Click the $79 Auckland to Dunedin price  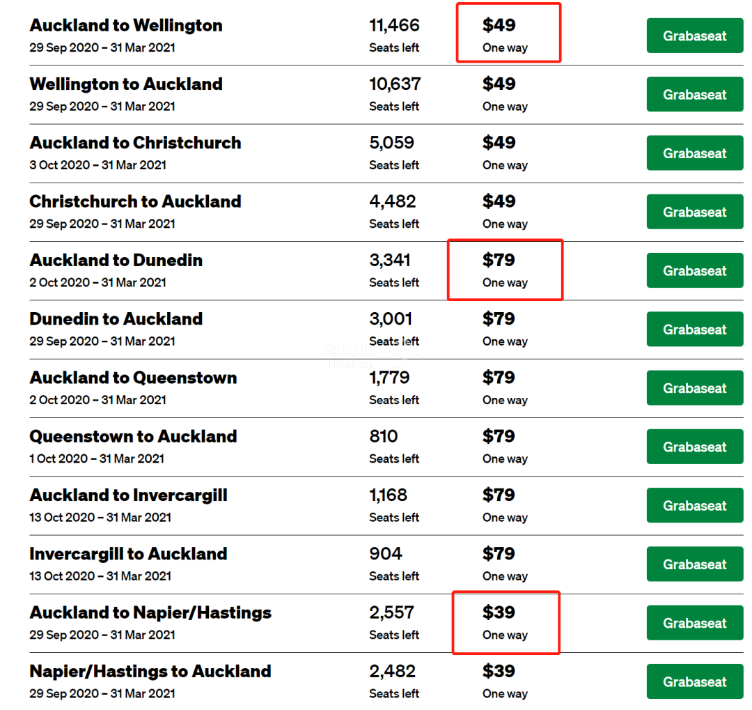coord(499,261)
